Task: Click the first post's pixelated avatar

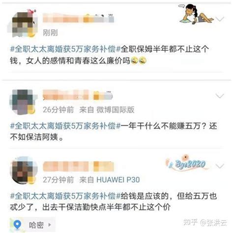Action: 23,24
